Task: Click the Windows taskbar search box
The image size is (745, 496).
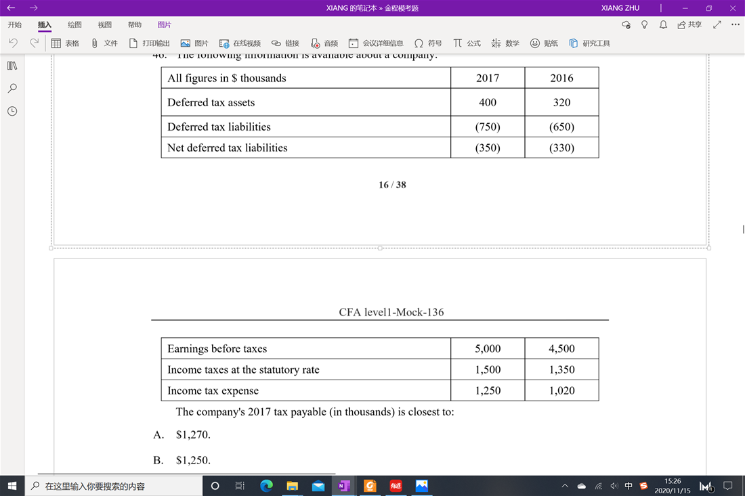Action: click(114, 486)
